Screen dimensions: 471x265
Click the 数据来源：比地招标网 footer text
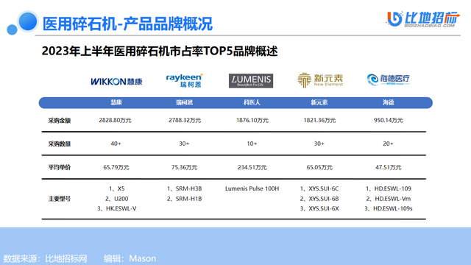coord(46,258)
